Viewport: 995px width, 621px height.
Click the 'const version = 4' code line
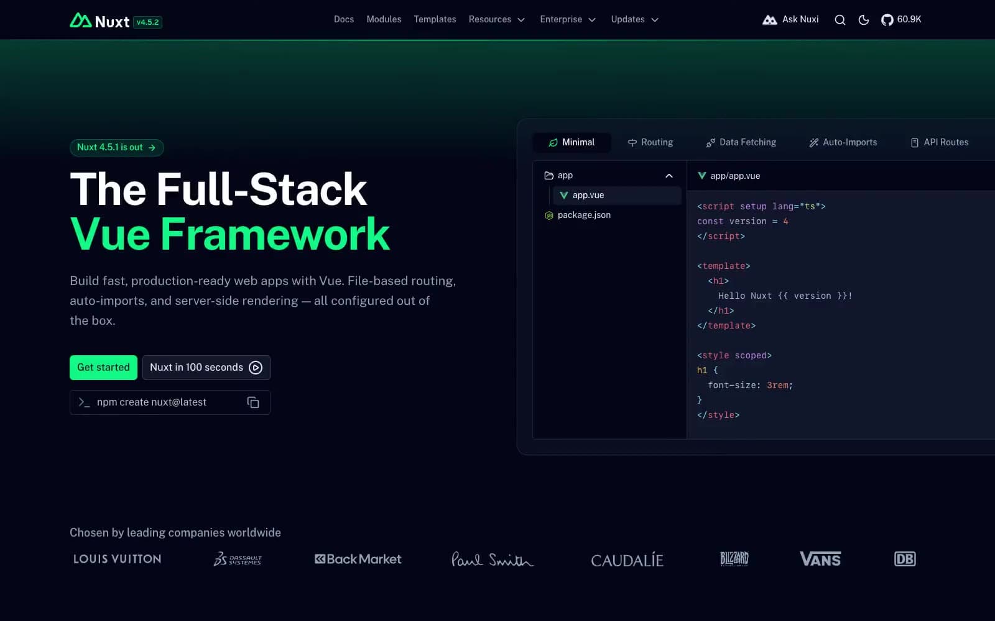click(x=743, y=221)
